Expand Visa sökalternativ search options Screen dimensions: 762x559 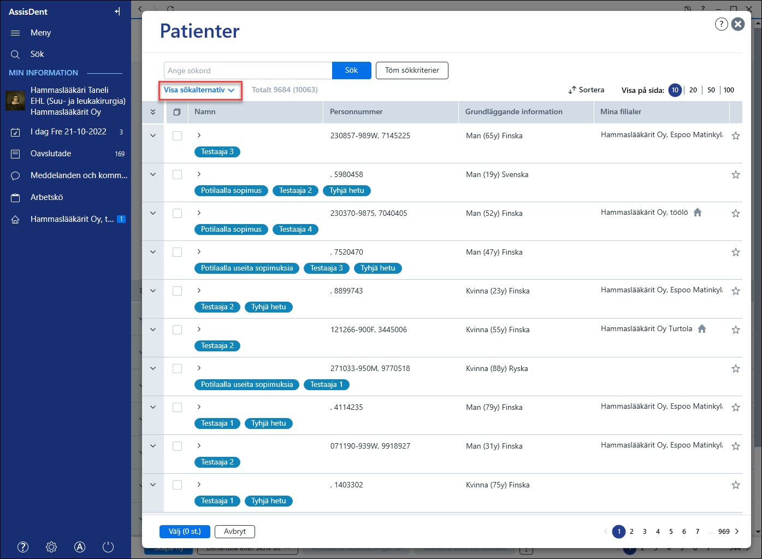199,90
